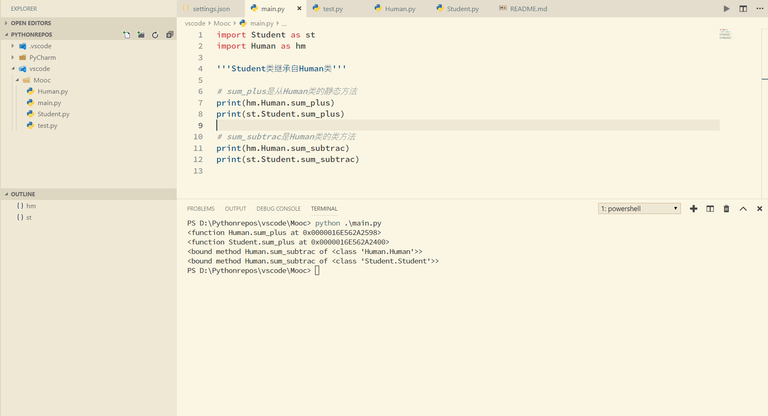Expand the PyCharm folder arrow
Viewport: 768px width, 416px height.
point(13,57)
